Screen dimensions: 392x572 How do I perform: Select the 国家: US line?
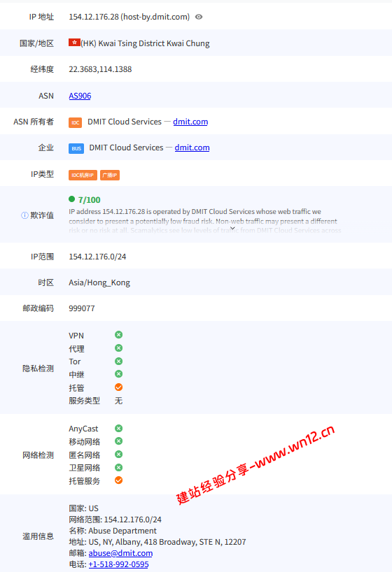[84, 508]
